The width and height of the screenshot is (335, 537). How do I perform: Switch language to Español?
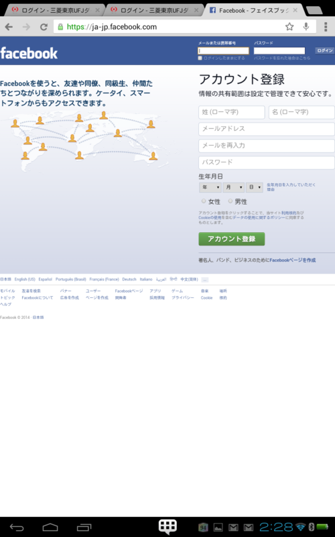[45, 279]
